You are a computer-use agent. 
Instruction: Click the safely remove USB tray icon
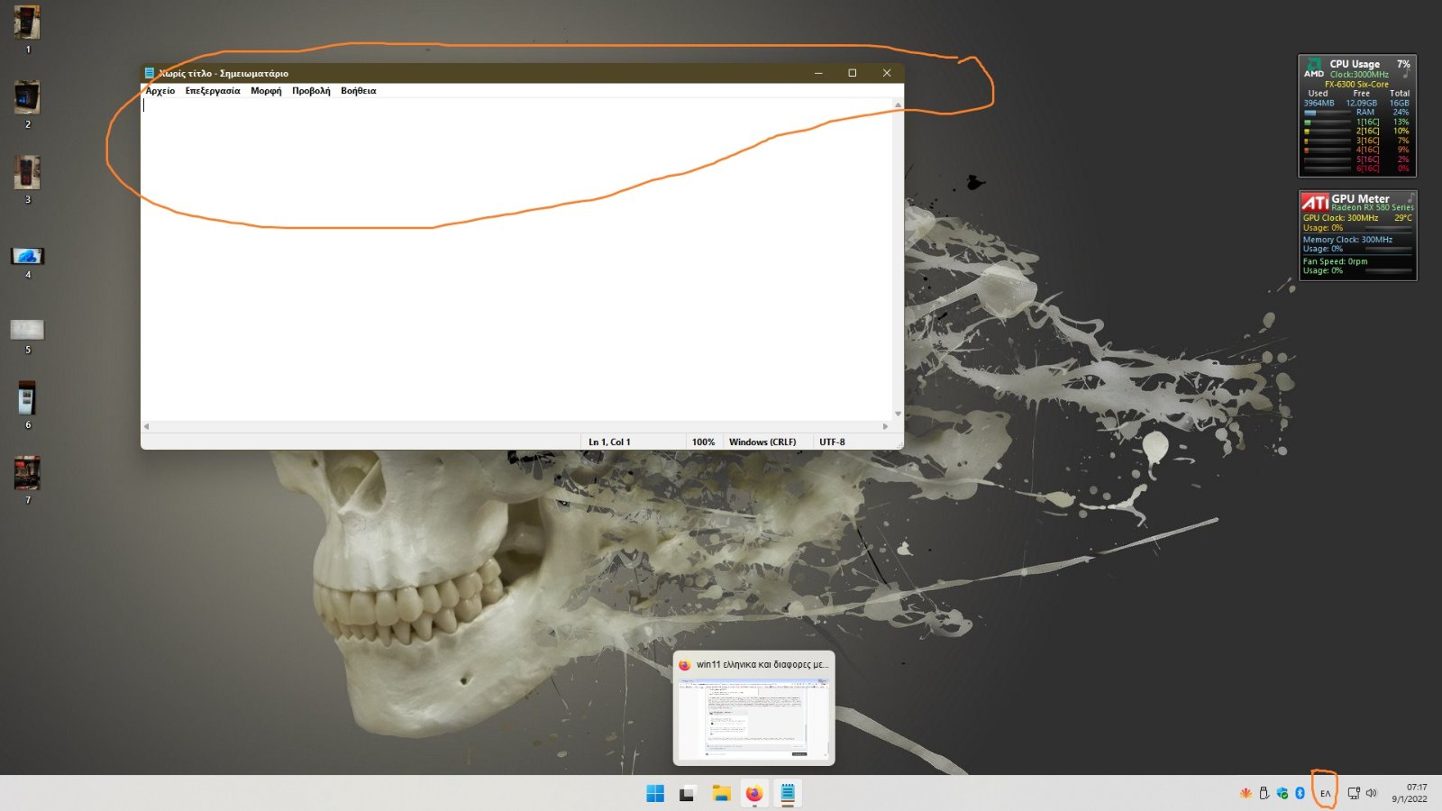coord(1264,793)
